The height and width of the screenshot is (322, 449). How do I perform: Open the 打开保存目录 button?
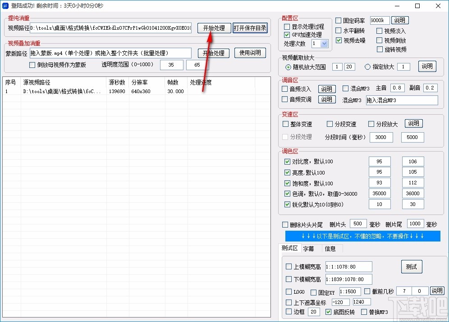251,28
